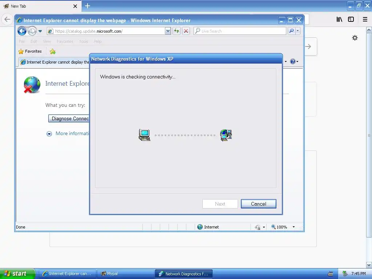
Task: Click system tray network icon
Action: click(345, 274)
